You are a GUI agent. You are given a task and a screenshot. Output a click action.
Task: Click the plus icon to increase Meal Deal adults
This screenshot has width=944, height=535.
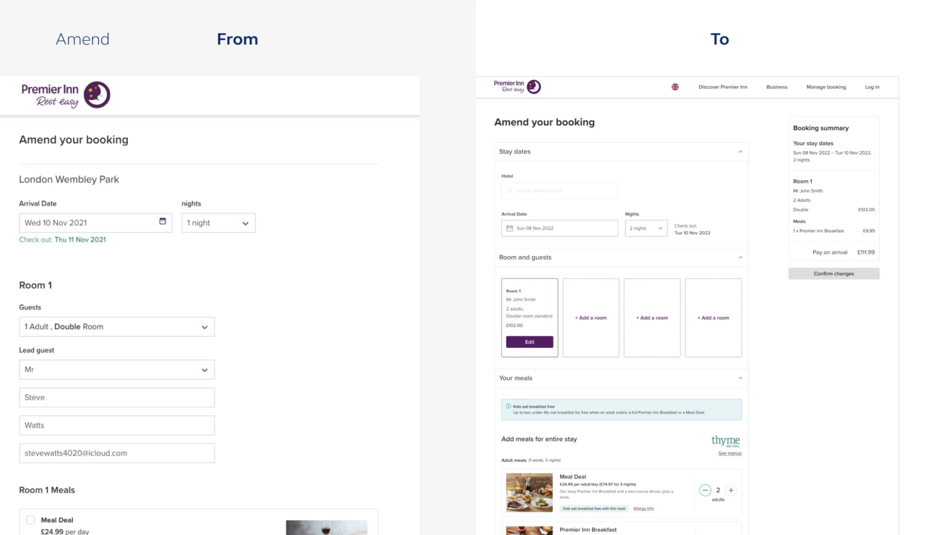tap(731, 490)
